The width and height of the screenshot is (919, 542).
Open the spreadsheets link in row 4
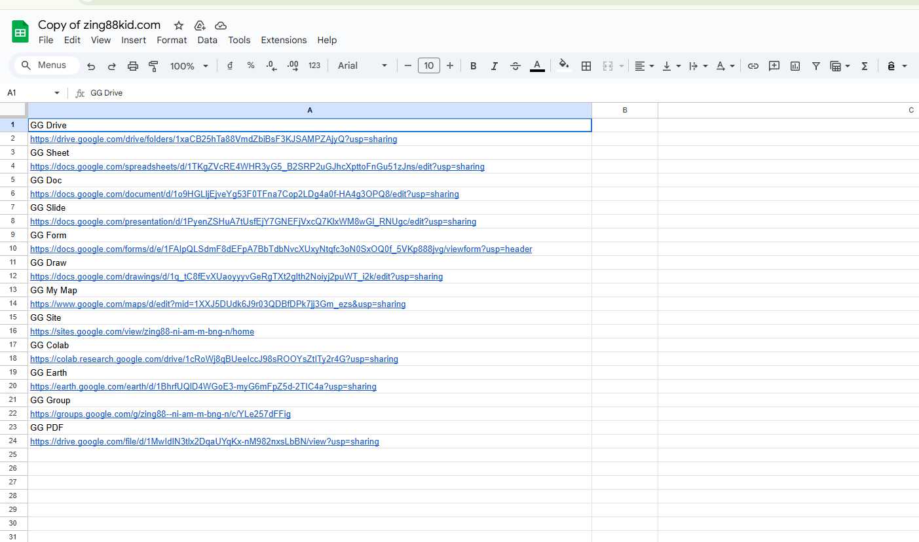click(x=257, y=166)
